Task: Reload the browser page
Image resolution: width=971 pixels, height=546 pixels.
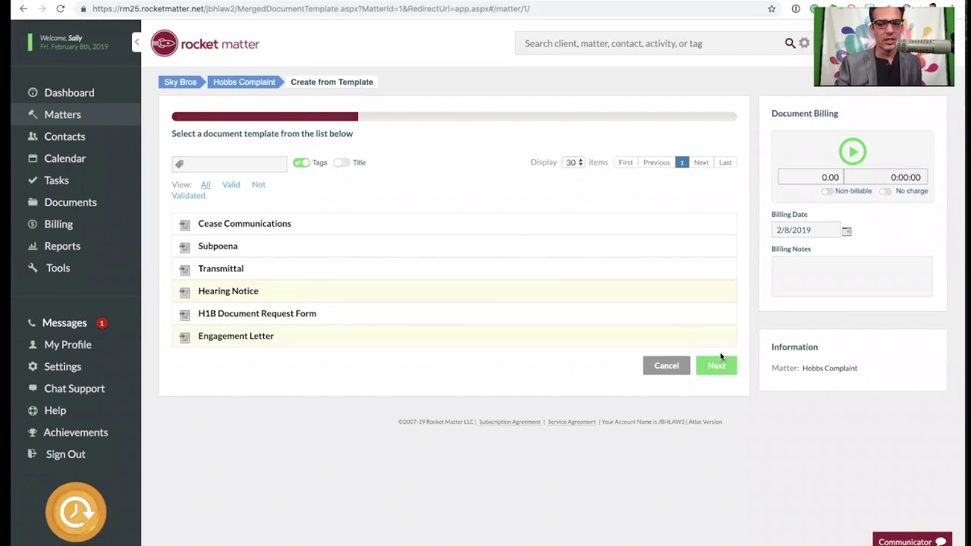Action: click(60, 8)
